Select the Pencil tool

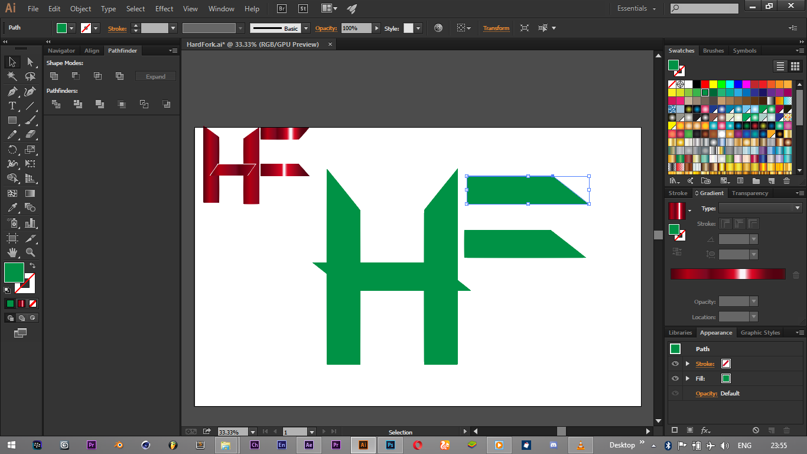coord(12,135)
